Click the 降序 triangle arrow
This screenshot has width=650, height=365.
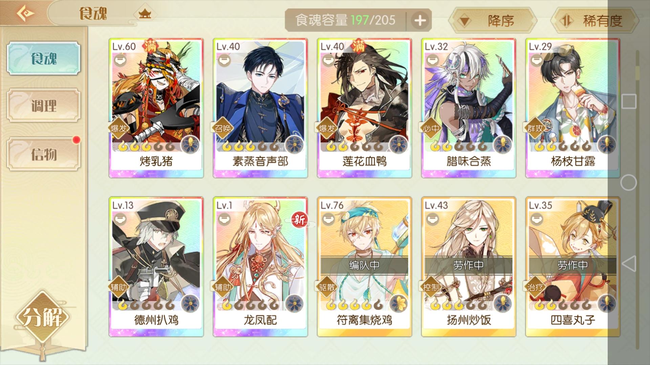(x=464, y=21)
